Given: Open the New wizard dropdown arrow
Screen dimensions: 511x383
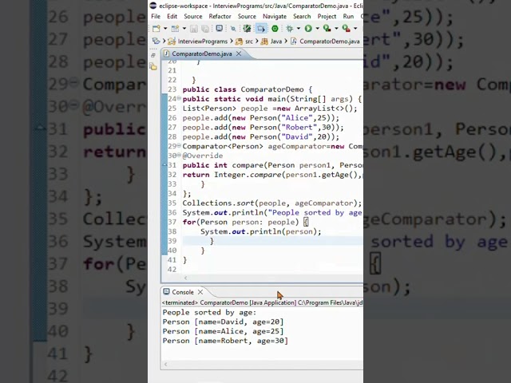Looking at the screenshot, I should (165, 29).
